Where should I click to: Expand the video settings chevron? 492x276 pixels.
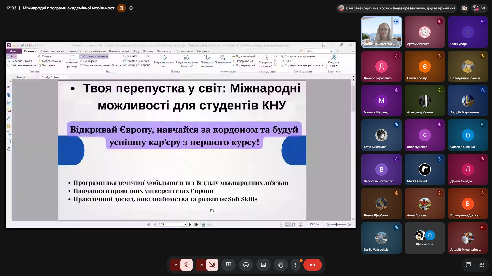[201, 265]
